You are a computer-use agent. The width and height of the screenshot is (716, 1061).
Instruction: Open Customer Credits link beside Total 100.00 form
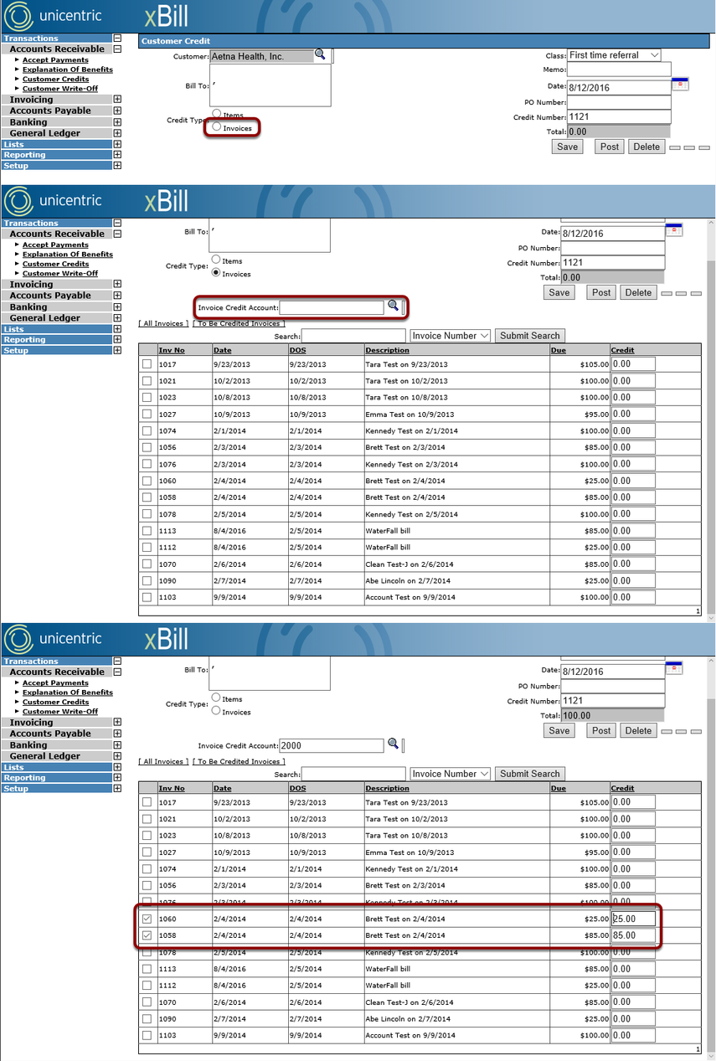coord(55,702)
